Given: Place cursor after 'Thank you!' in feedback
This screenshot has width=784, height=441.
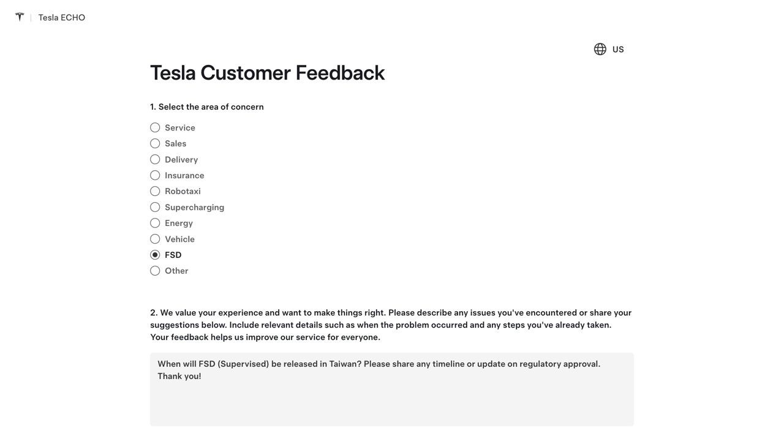Looking at the screenshot, I should click(x=202, y=376).
